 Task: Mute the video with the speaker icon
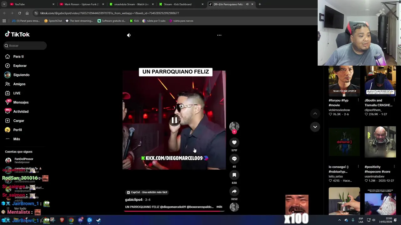tap(129, 35)
